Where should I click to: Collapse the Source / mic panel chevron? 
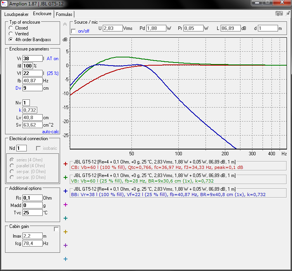(x=65, y=24)
